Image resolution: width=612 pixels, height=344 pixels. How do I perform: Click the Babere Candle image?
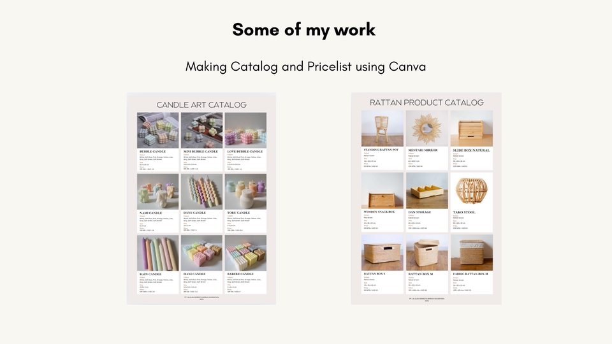coord(245,253)
